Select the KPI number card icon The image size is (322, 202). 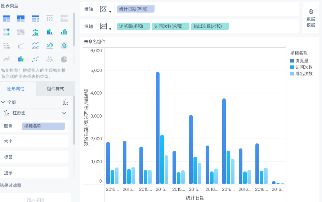tap(50, 18)
